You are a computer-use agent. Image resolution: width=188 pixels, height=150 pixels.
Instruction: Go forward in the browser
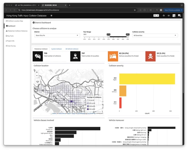(x=11, y=10)
